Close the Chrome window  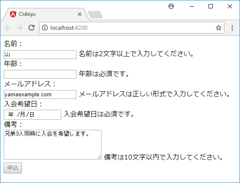point(230,6)
